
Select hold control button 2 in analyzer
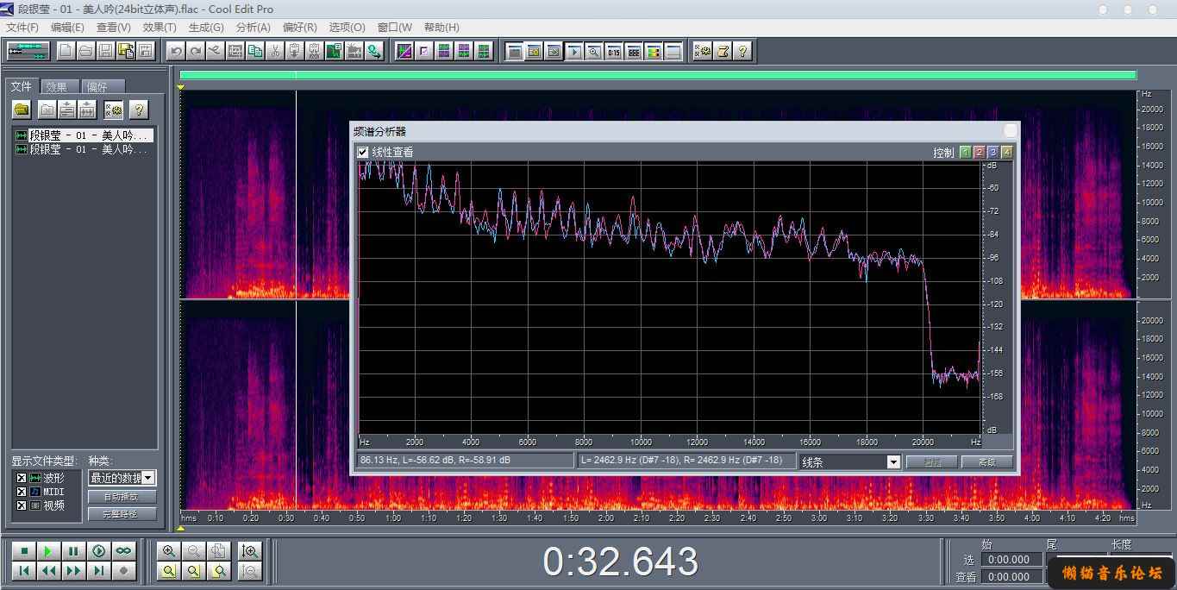(x=979, y=153)
